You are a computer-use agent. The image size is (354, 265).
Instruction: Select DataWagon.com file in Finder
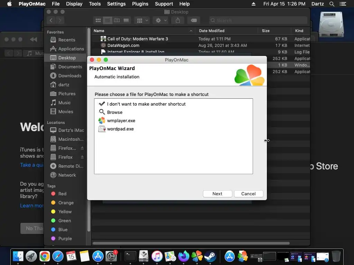coord(201,45)
